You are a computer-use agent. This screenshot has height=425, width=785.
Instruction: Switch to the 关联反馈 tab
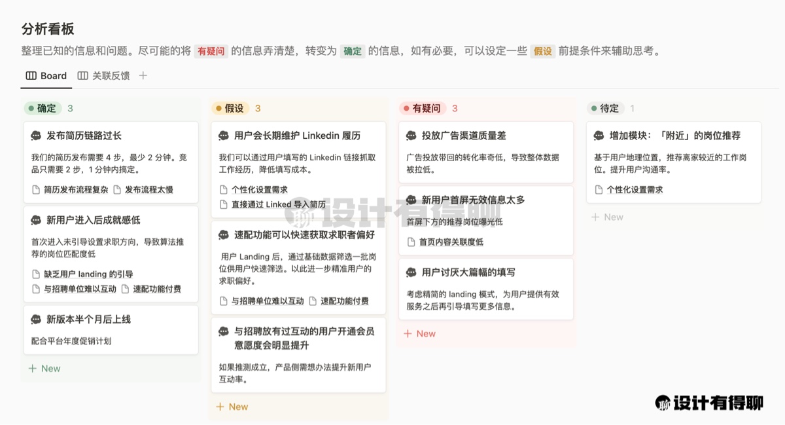(103, 75)
